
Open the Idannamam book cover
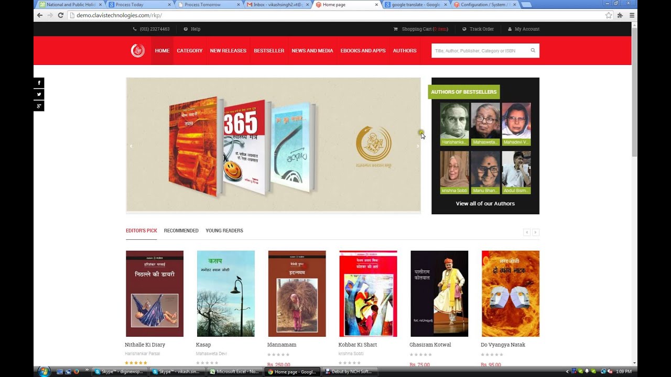[297, 294]
